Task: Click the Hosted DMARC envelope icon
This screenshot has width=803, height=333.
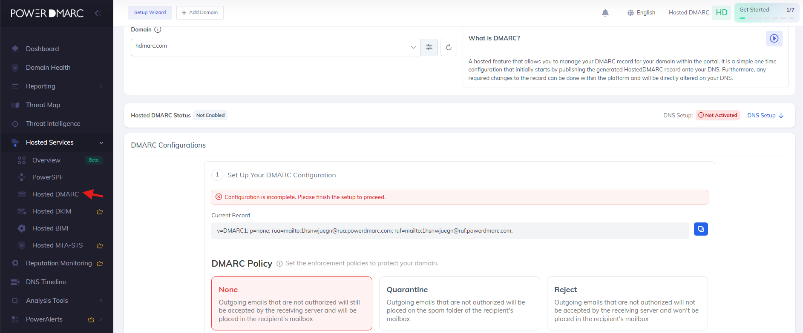Action: tap(22, 194)
